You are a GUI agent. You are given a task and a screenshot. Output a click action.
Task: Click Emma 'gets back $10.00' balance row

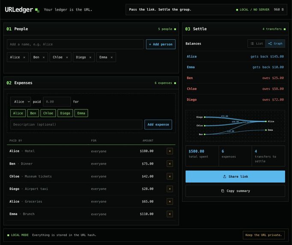pyautogui.click(x=235, y=67)
